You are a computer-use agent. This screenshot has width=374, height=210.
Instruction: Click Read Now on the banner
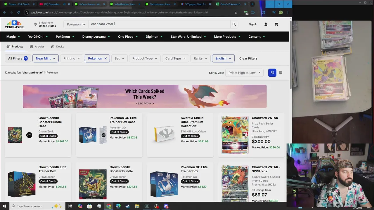145,103
